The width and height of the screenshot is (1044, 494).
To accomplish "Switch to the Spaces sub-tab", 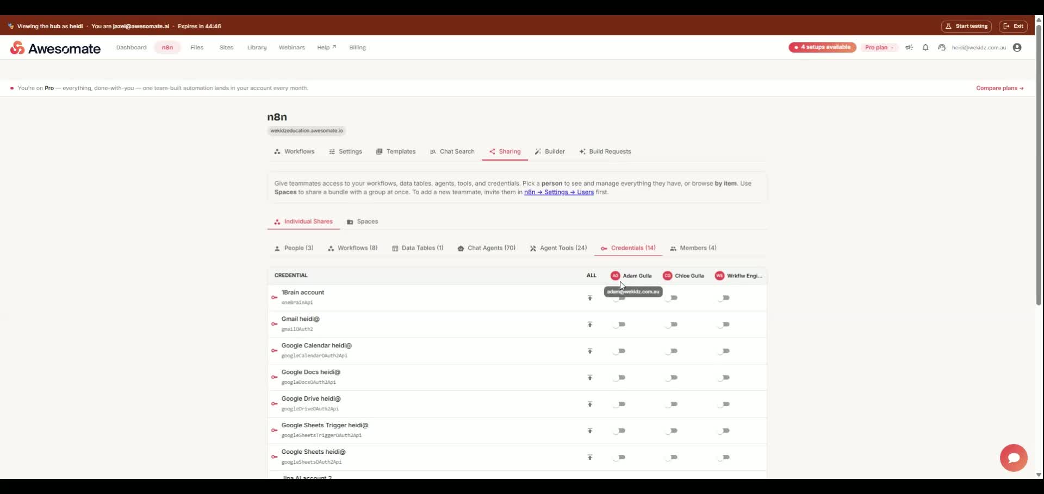I will (x=363, y=221).
